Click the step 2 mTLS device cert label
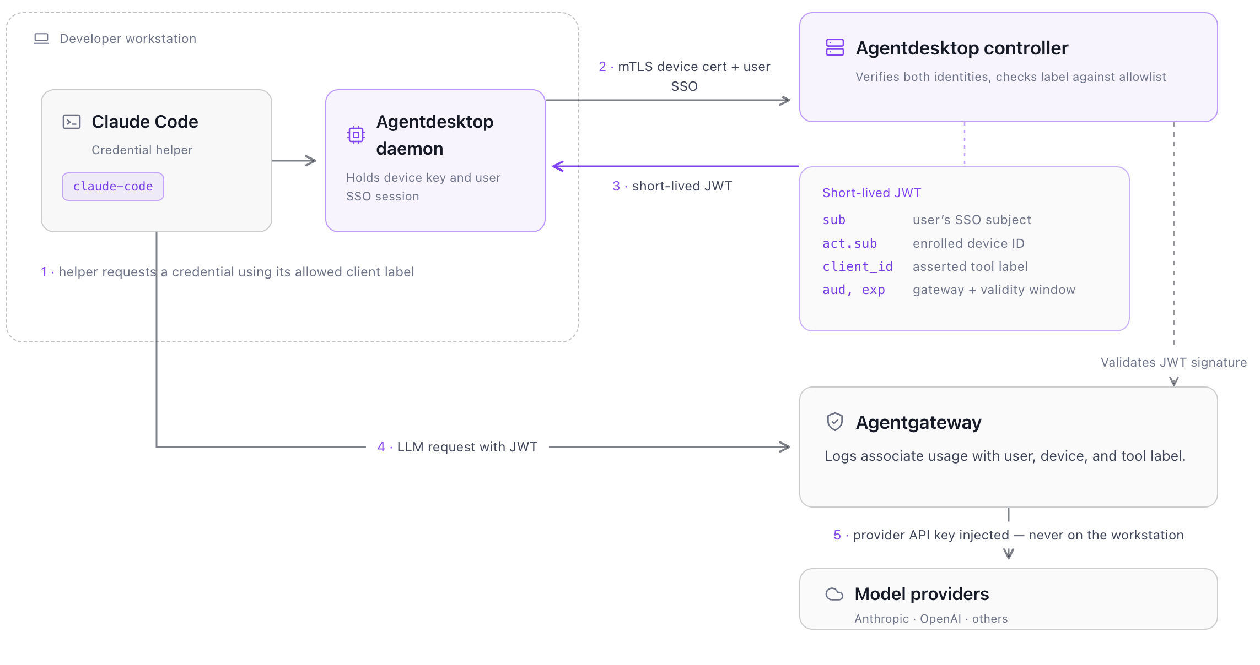 coord(685,77)
